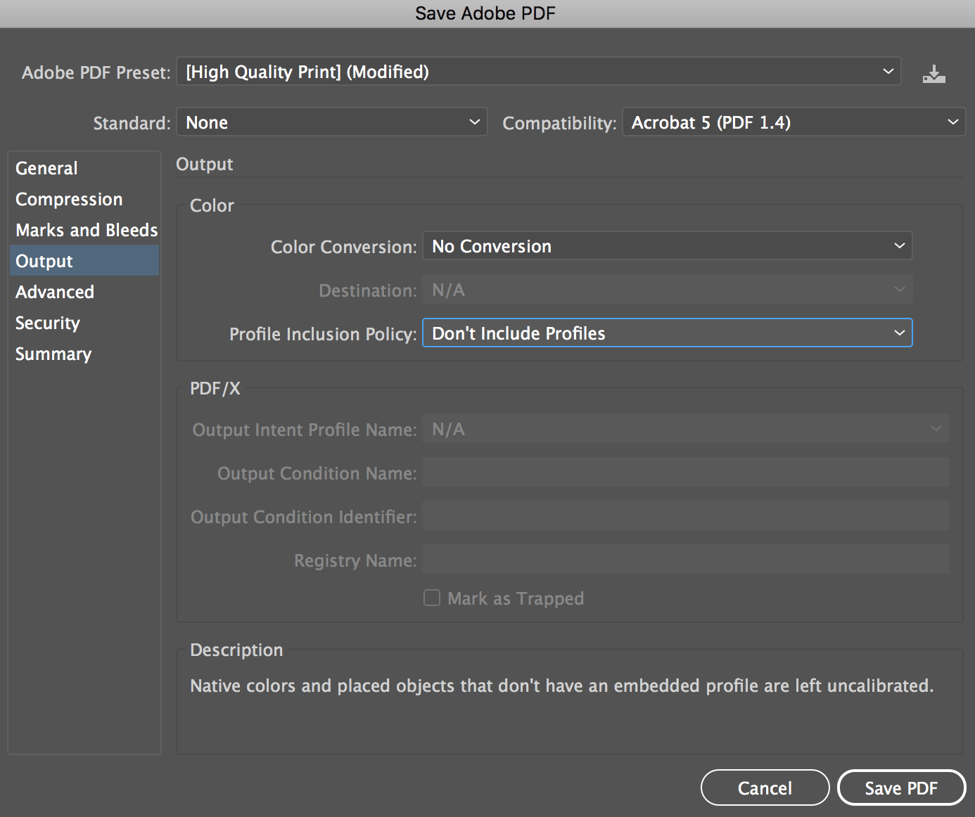Click the Registry Name field
The image size is (975, 817).
point(686,560)
